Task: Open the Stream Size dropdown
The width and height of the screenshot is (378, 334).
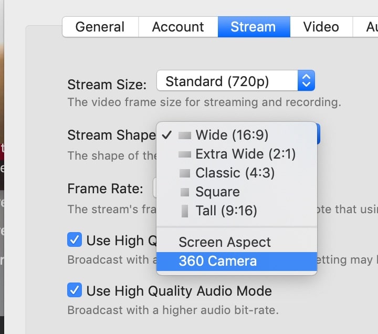Action: [236, 80]
